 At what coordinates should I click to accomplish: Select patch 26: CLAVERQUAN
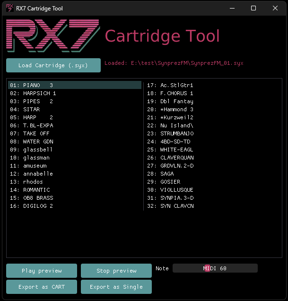point(213,158)
